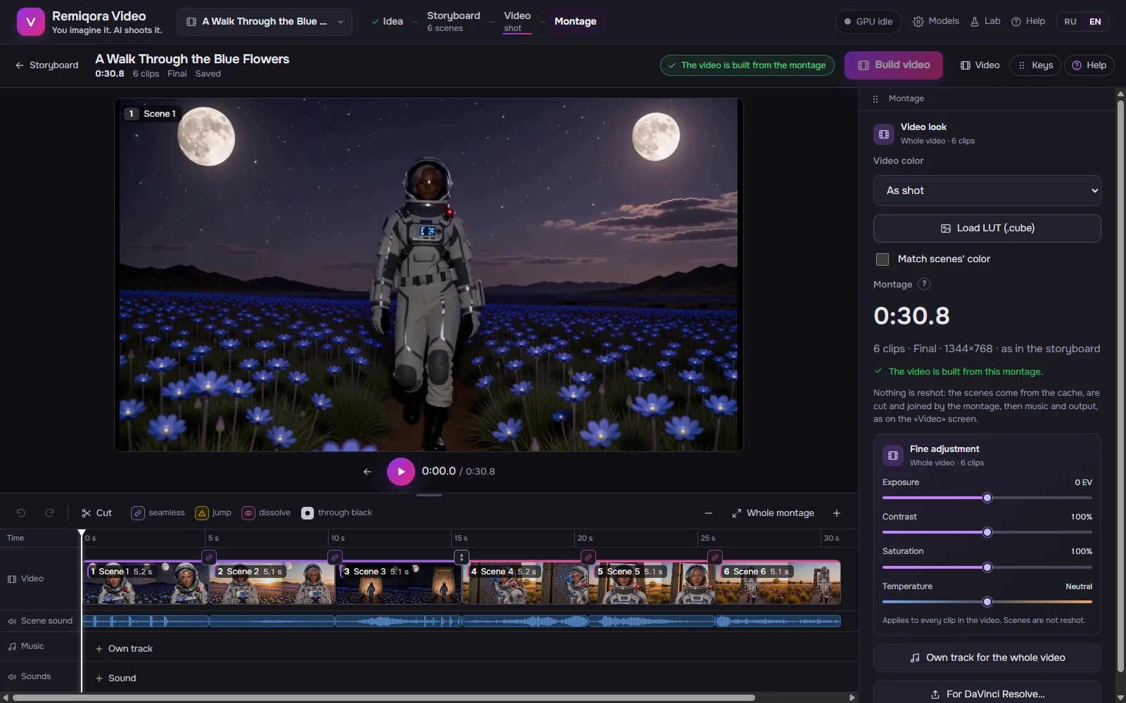Go to the Video shot step
1126x703 pixels.
pos(517,22)
